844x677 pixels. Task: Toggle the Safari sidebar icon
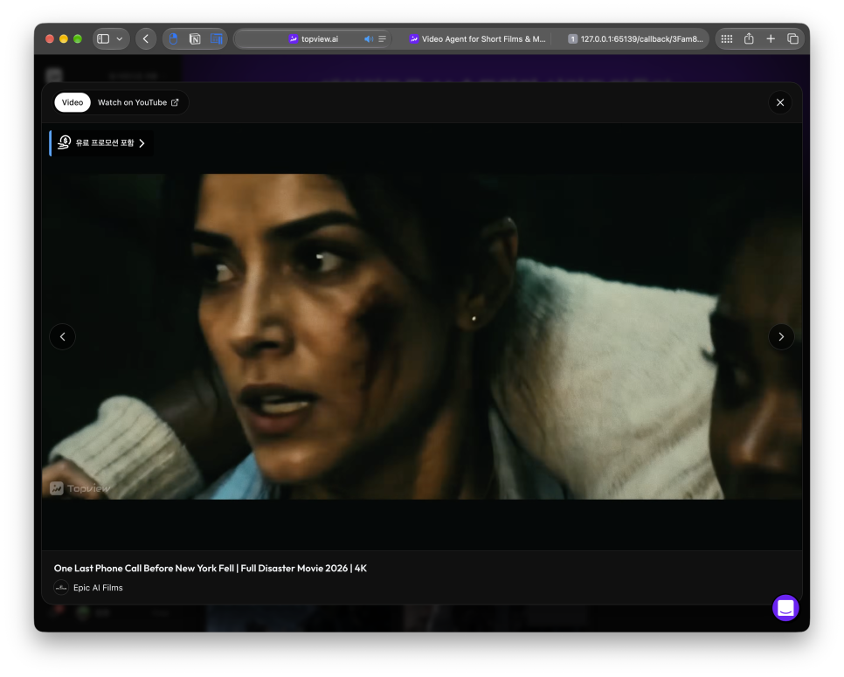[x=103, y=38]
